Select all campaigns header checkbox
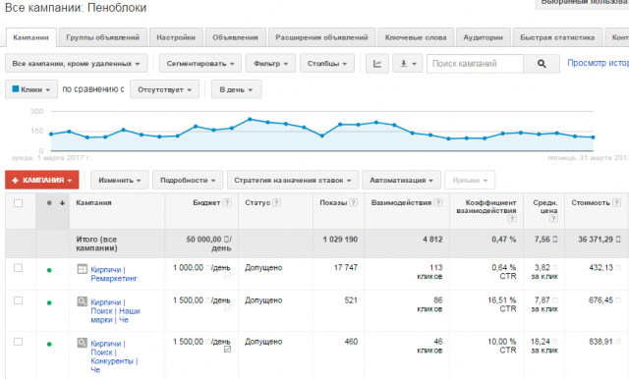The width and height of the screenshot is (629, 379). pos(18,203)
